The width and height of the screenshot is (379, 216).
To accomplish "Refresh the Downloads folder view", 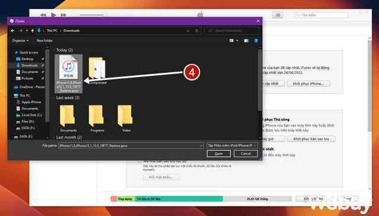I will (x=197, y=31).
